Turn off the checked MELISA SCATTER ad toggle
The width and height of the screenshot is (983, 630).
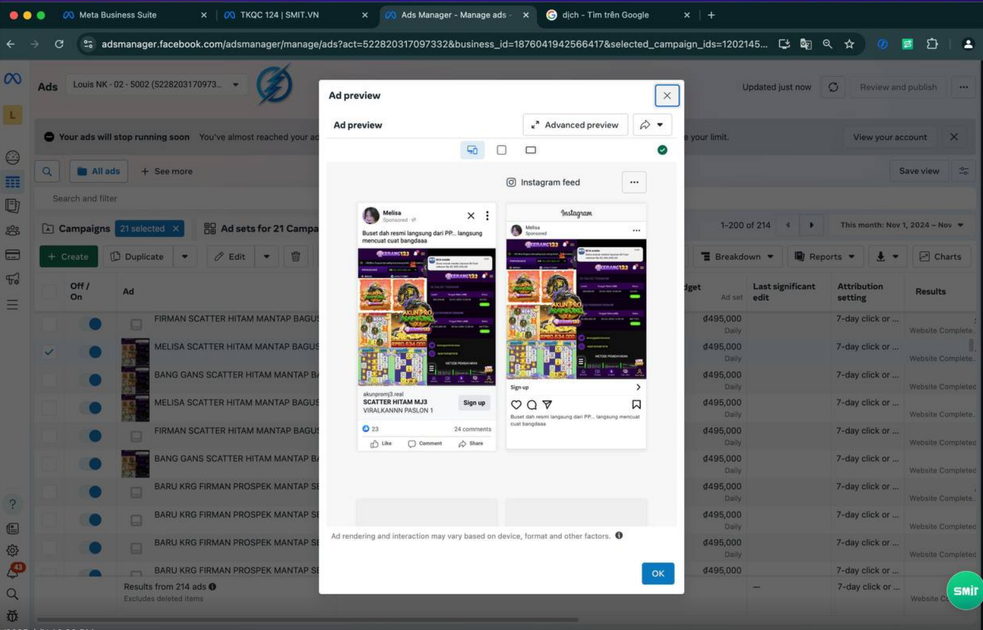pos(90,352)
